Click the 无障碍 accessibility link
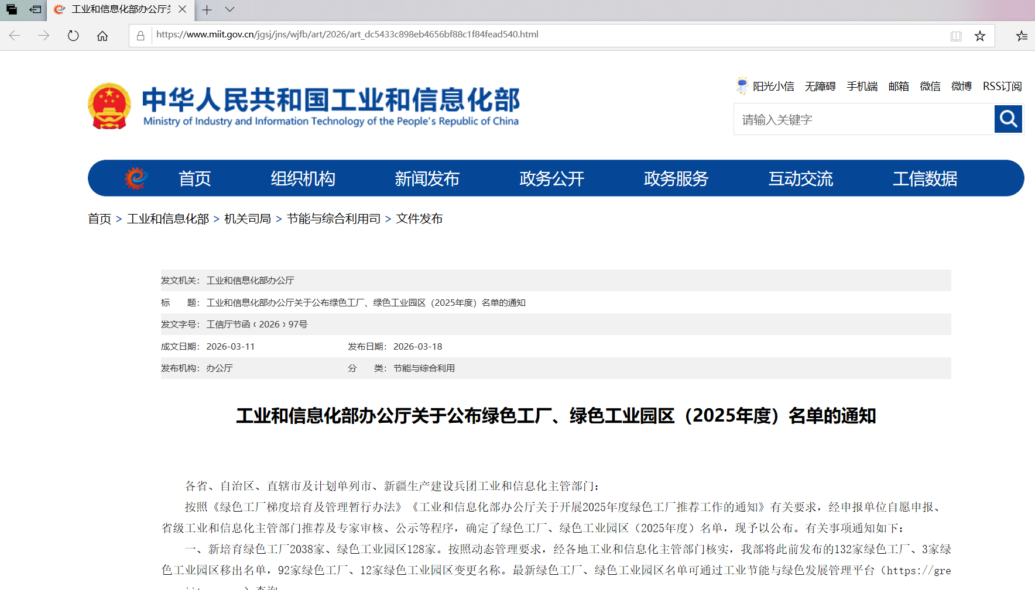 click(820, 87)
